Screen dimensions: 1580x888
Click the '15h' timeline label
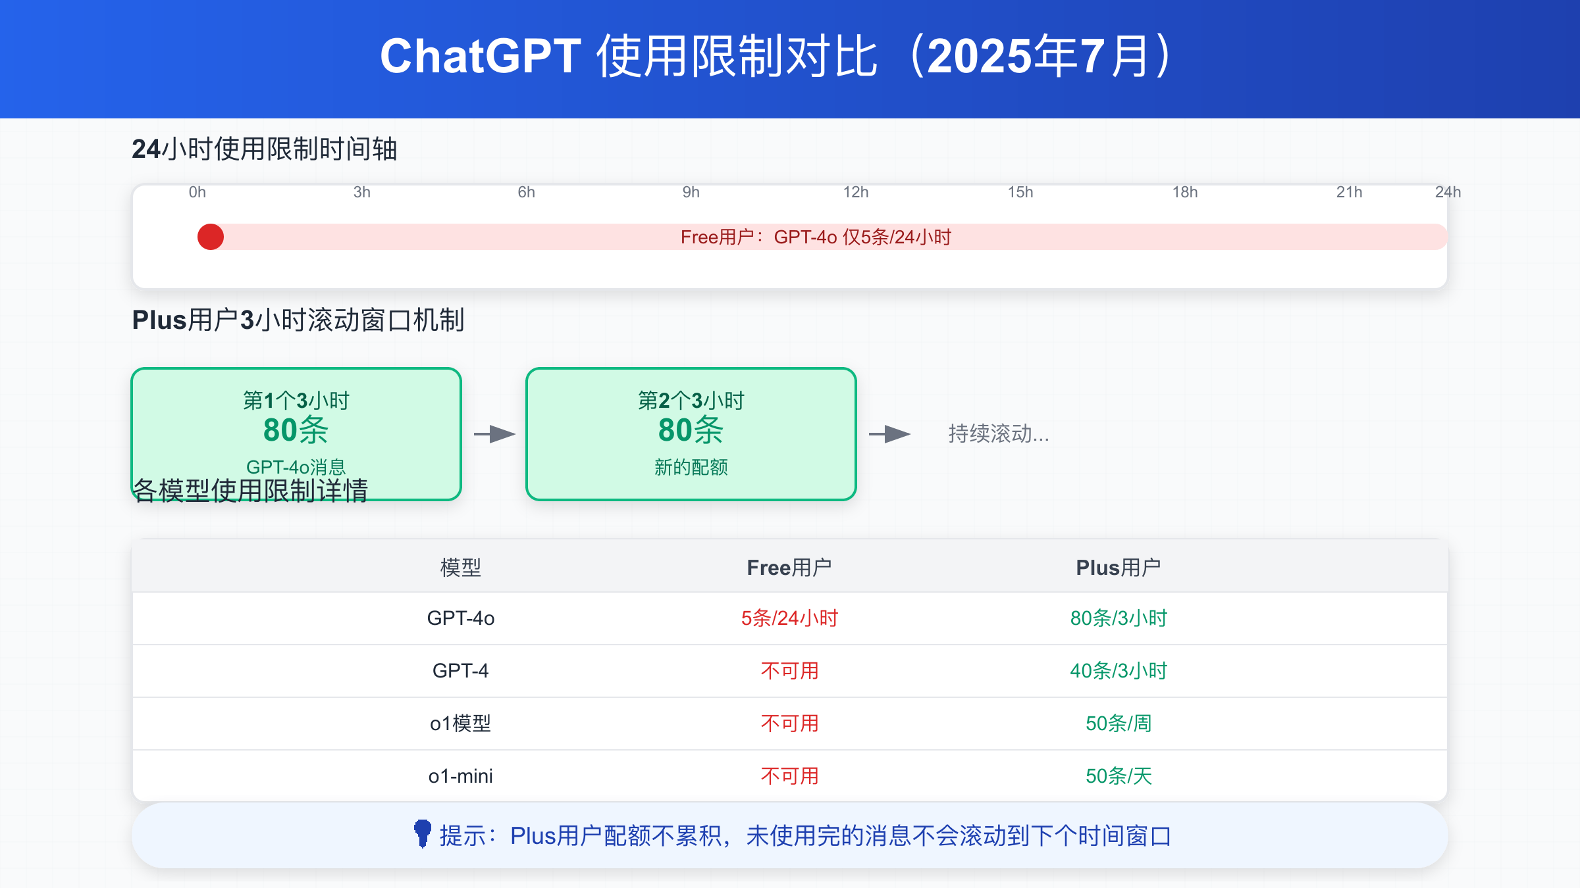[1020, 192]
